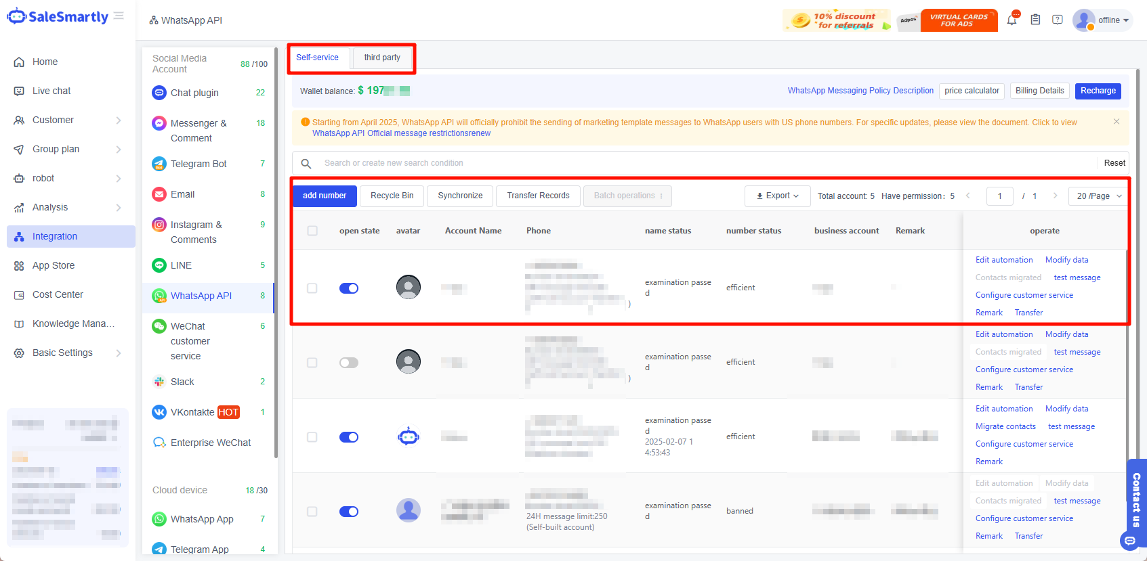The height and width of the screenshot is (561, 1147).
Task: Turn on the second account's open state
Action: coord(349,363)
